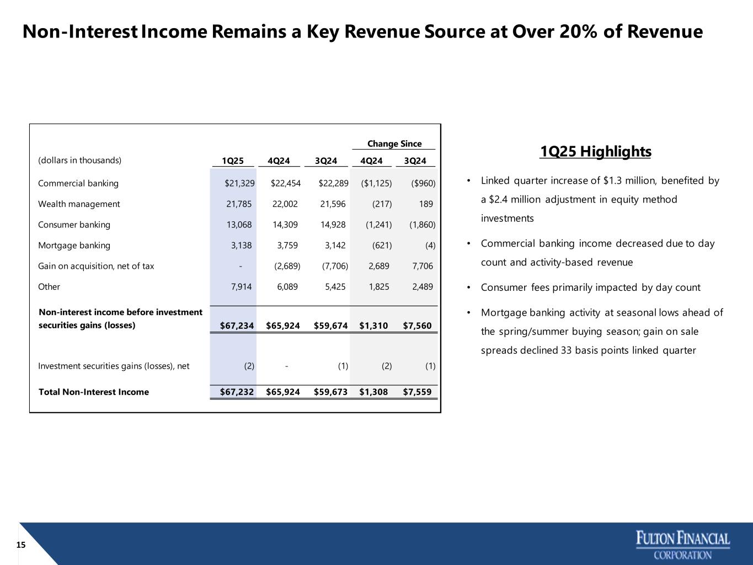The image size is (753, 565).
Task: Click the 1Q25 Highlights heading
Action: coord(595,152)
